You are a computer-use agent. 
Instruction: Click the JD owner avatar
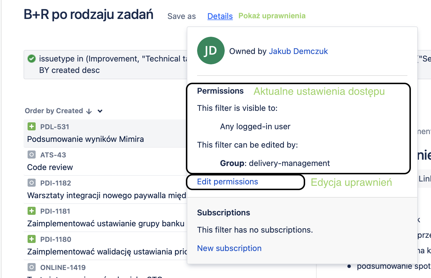click(211, 51)
